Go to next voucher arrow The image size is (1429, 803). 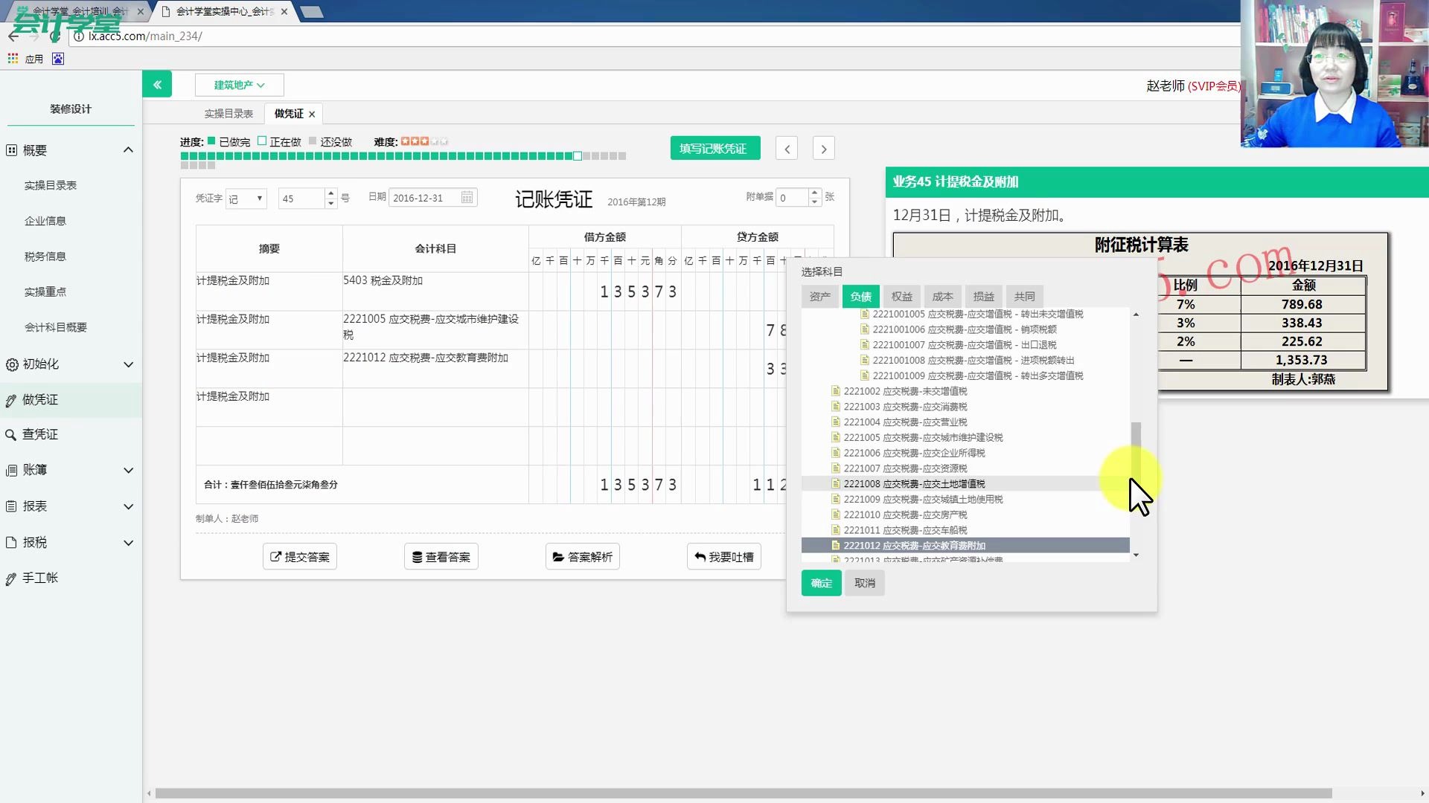823,149
